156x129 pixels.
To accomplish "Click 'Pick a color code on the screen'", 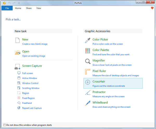I will point(108,44).
